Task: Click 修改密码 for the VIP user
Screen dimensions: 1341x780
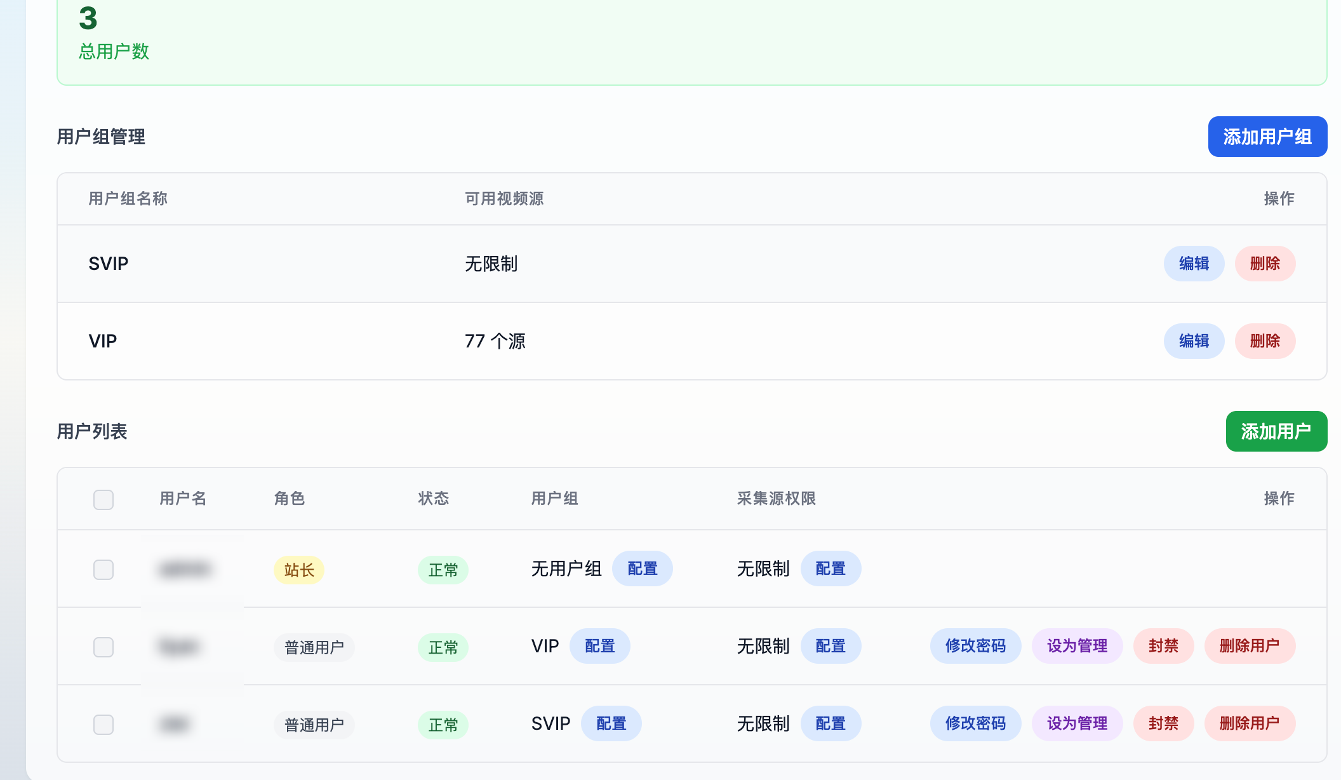Action: pyautogui.click(x=975, y=646)
